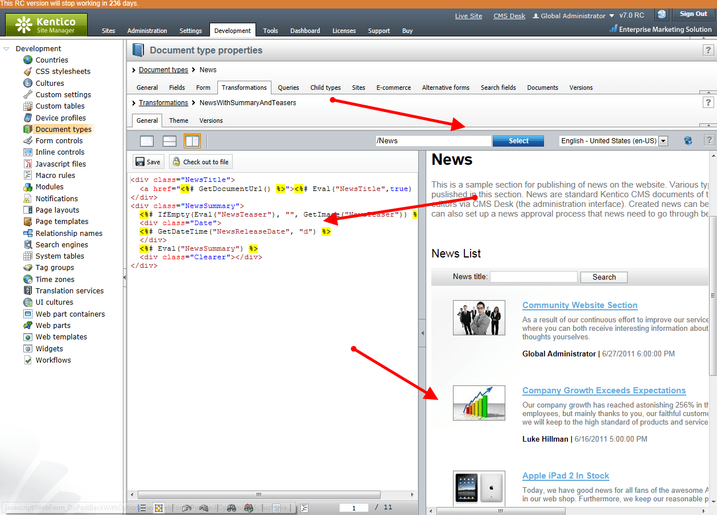The image size is (717, 515).
Task: Click the blue Select button
Action: coord(518,141)
